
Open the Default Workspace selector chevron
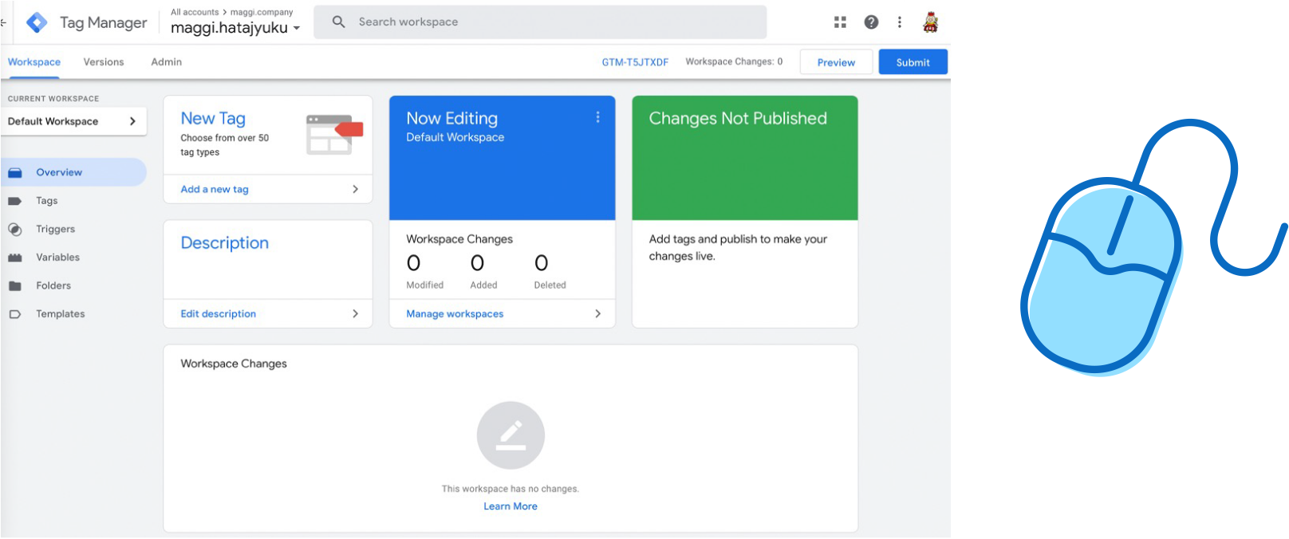(132, 121)
